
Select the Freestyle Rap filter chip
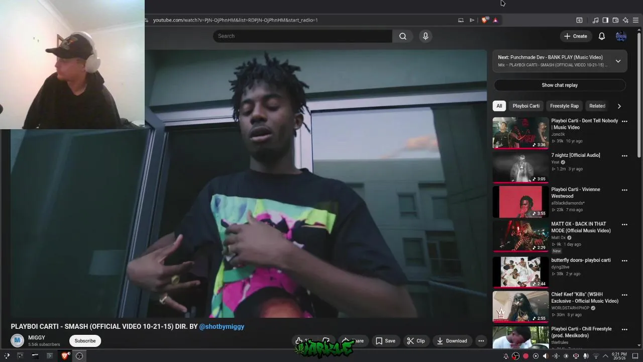[564, 106]
